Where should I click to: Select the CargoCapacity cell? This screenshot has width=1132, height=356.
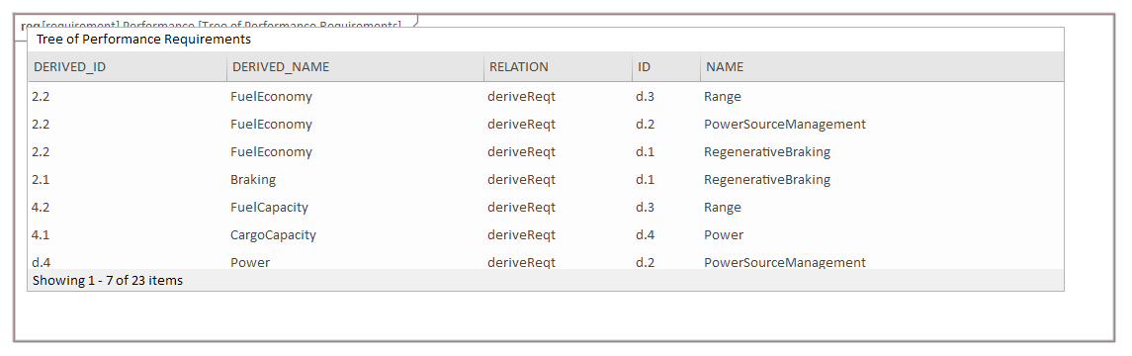[273, 235]
